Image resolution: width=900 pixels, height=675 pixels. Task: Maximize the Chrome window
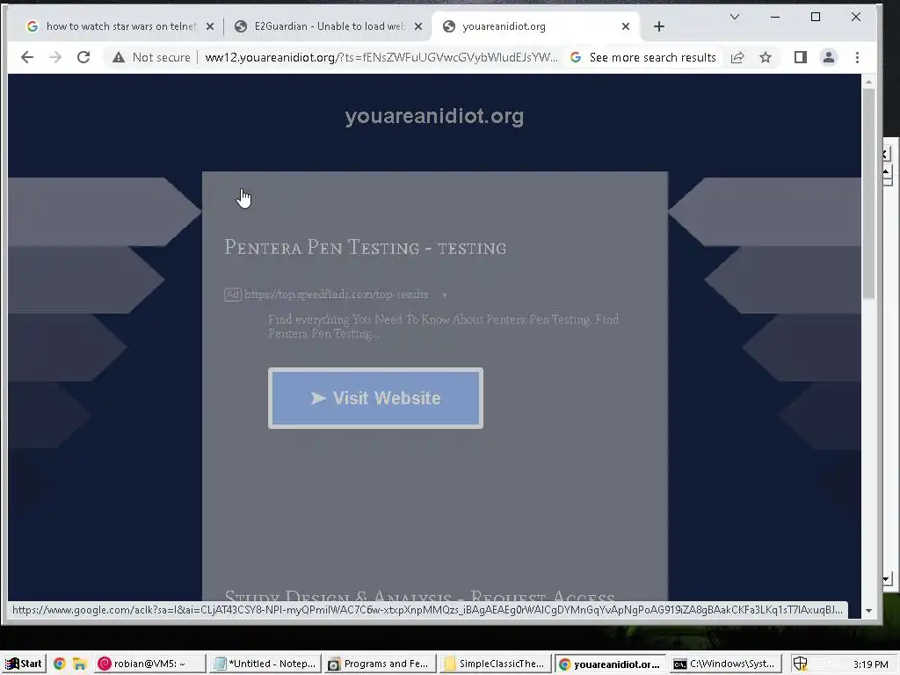tap(815, 17)
